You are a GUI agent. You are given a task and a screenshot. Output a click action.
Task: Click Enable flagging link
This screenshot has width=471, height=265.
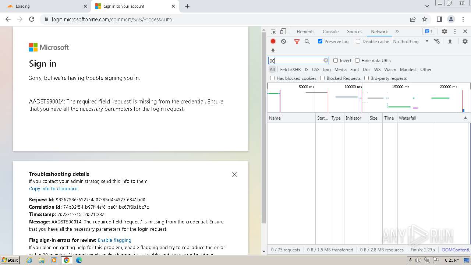click(x=114, y=240)
